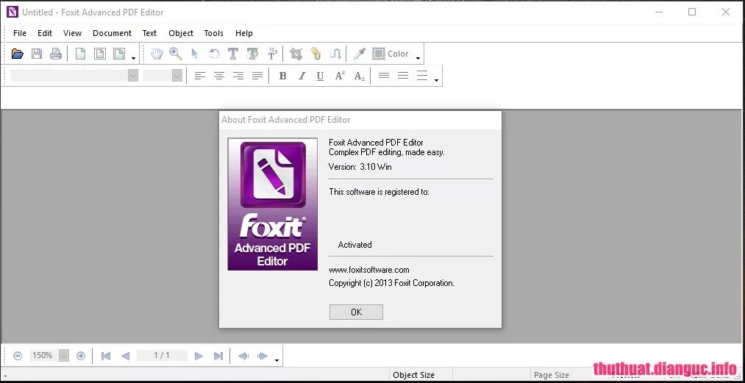This screenshot has height=383, width=745.
Task: Toggle superscript formatting
Action: [340, 76]
